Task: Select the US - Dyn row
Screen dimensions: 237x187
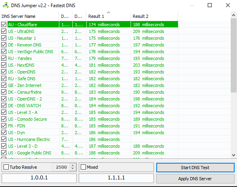Action: coord(89,132)
